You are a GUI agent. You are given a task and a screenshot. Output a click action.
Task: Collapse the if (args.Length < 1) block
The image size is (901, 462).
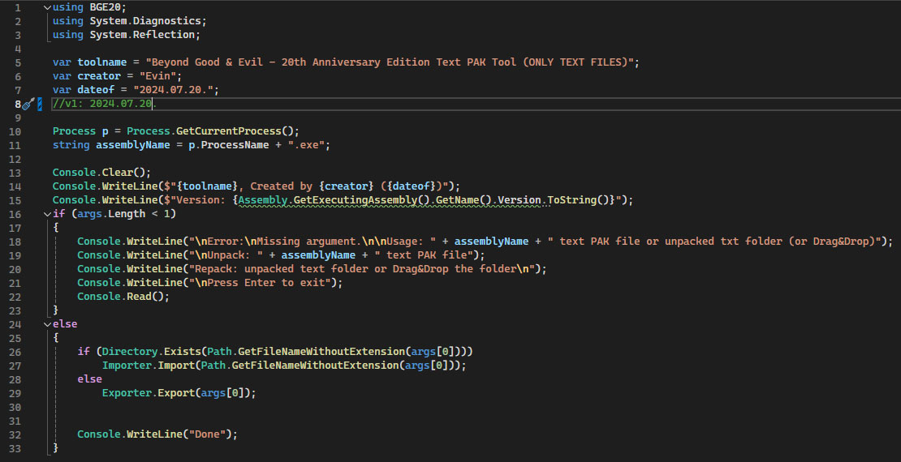click(x=47, y=214)
